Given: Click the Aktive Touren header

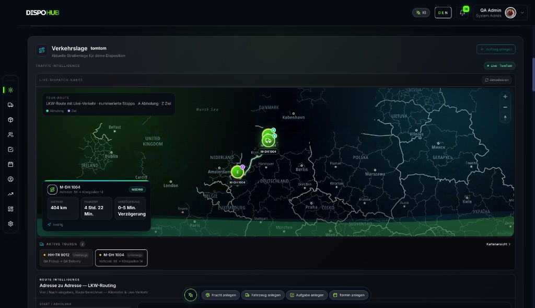Looking at the screenshot, I should click(x=62, y=244).
